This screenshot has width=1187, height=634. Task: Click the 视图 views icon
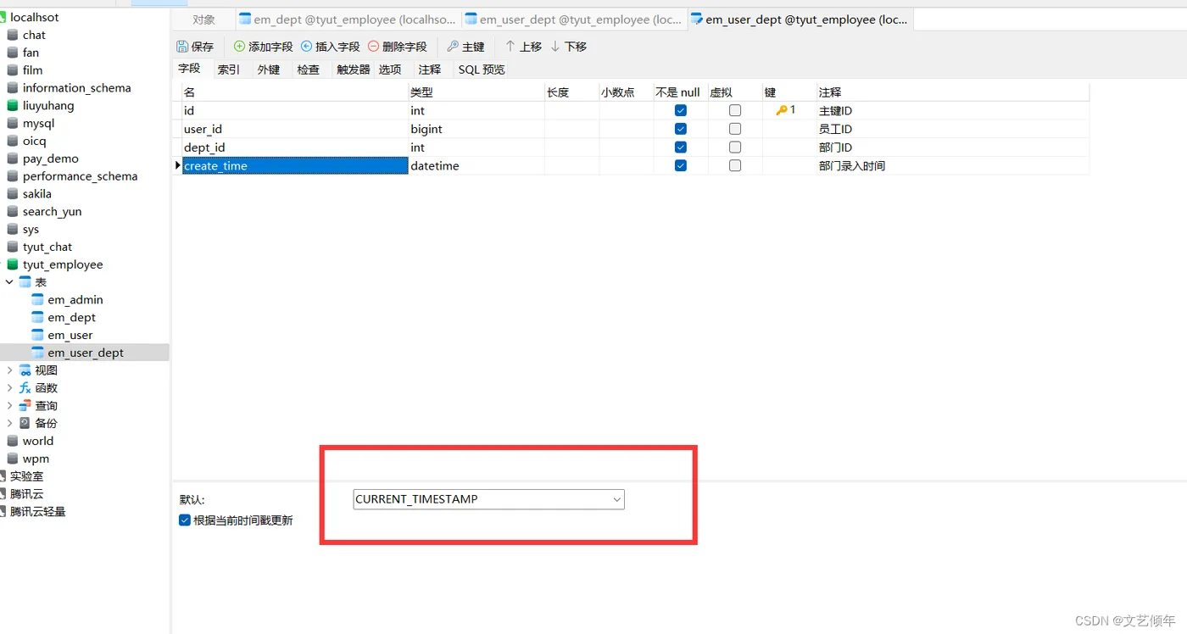[x=25, y=370]
